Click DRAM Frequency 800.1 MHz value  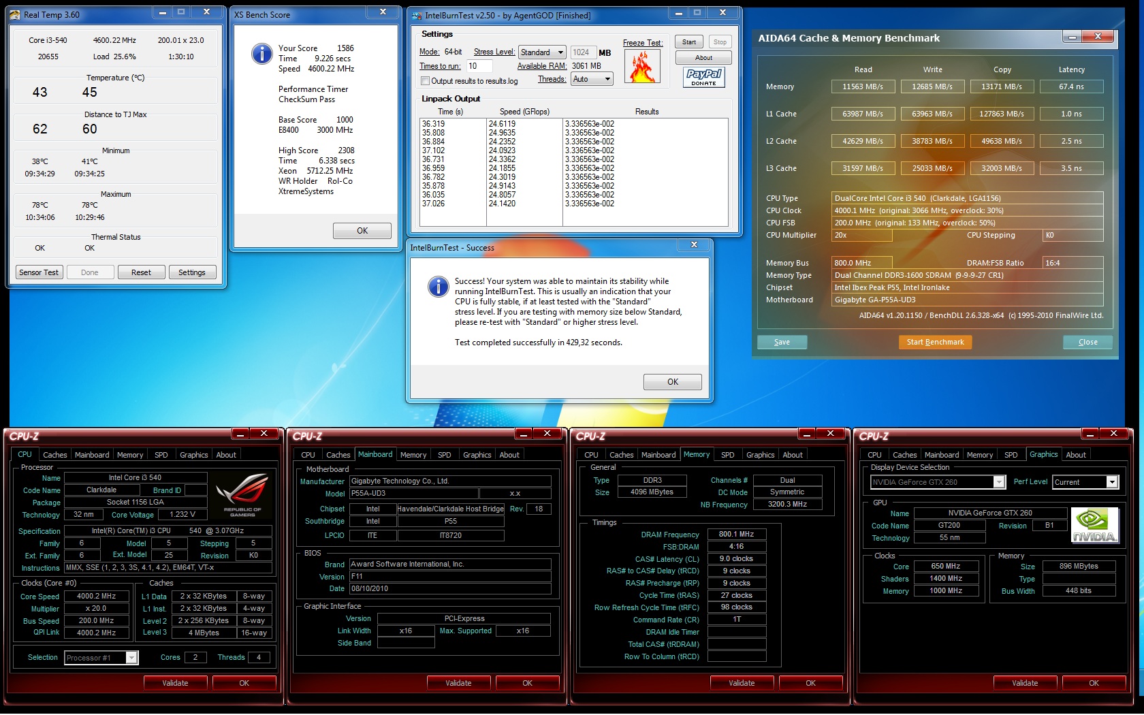(x=737, y=535)
